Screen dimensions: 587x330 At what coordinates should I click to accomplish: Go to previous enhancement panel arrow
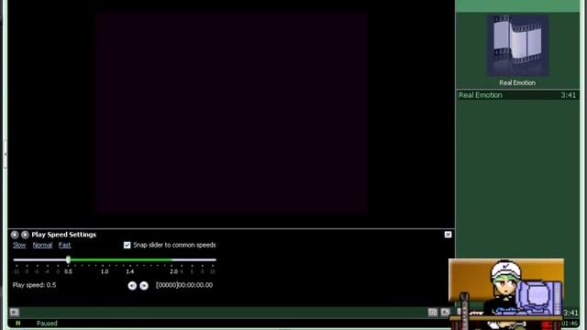[x=15, y=235]
